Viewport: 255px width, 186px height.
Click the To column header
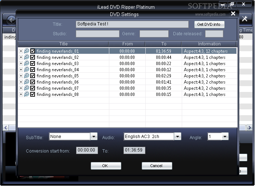click(x=163, y=44)
